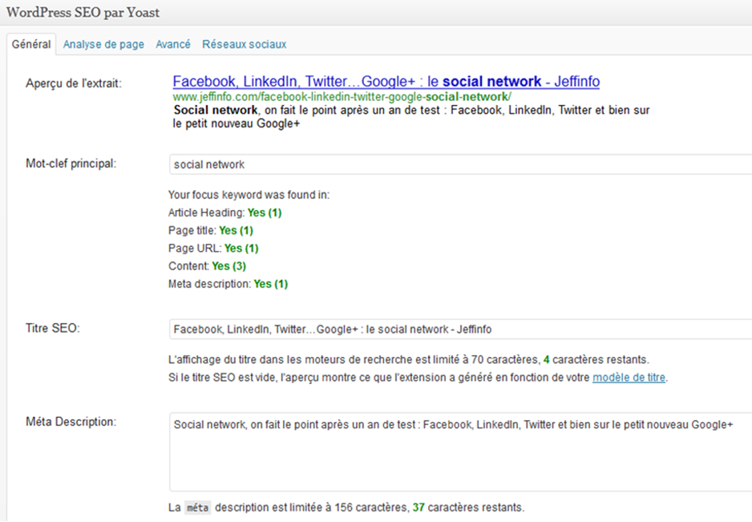Image resolution: width=752 pixels, height=522 pixels.
Task: Click inside the Titre SEO field
Action: point(457,330)
